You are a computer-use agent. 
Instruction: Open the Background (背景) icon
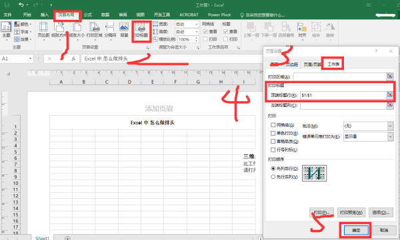click(x=124, y=30)
